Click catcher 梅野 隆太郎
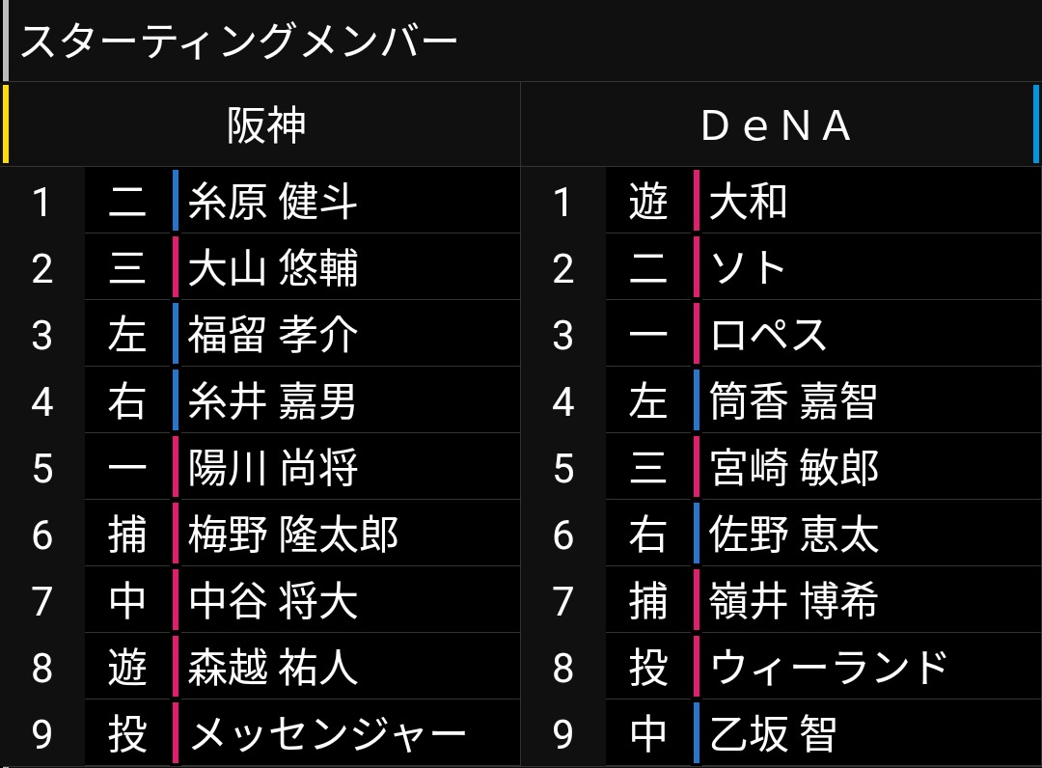Screen dimensions: 1042x768 click(x=293, y=535)
